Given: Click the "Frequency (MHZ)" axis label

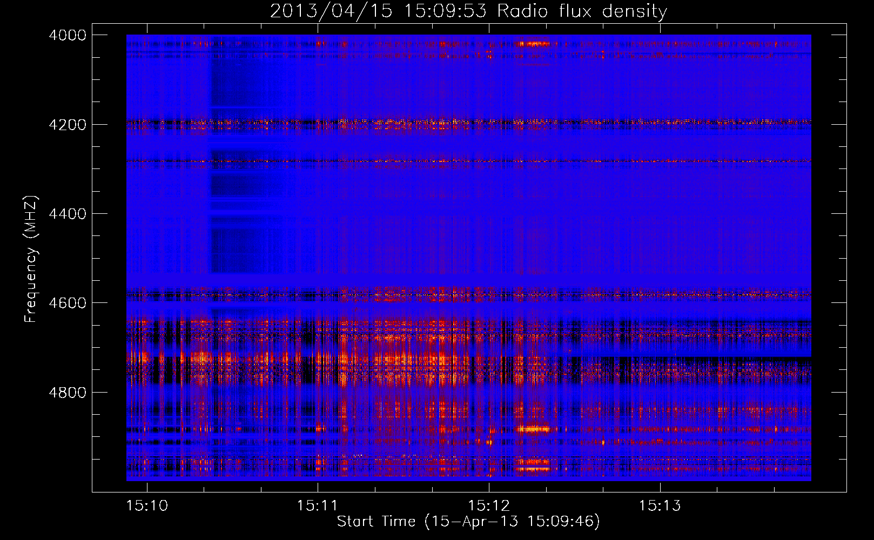Looking at the screenshot, I should coord(31,259).
